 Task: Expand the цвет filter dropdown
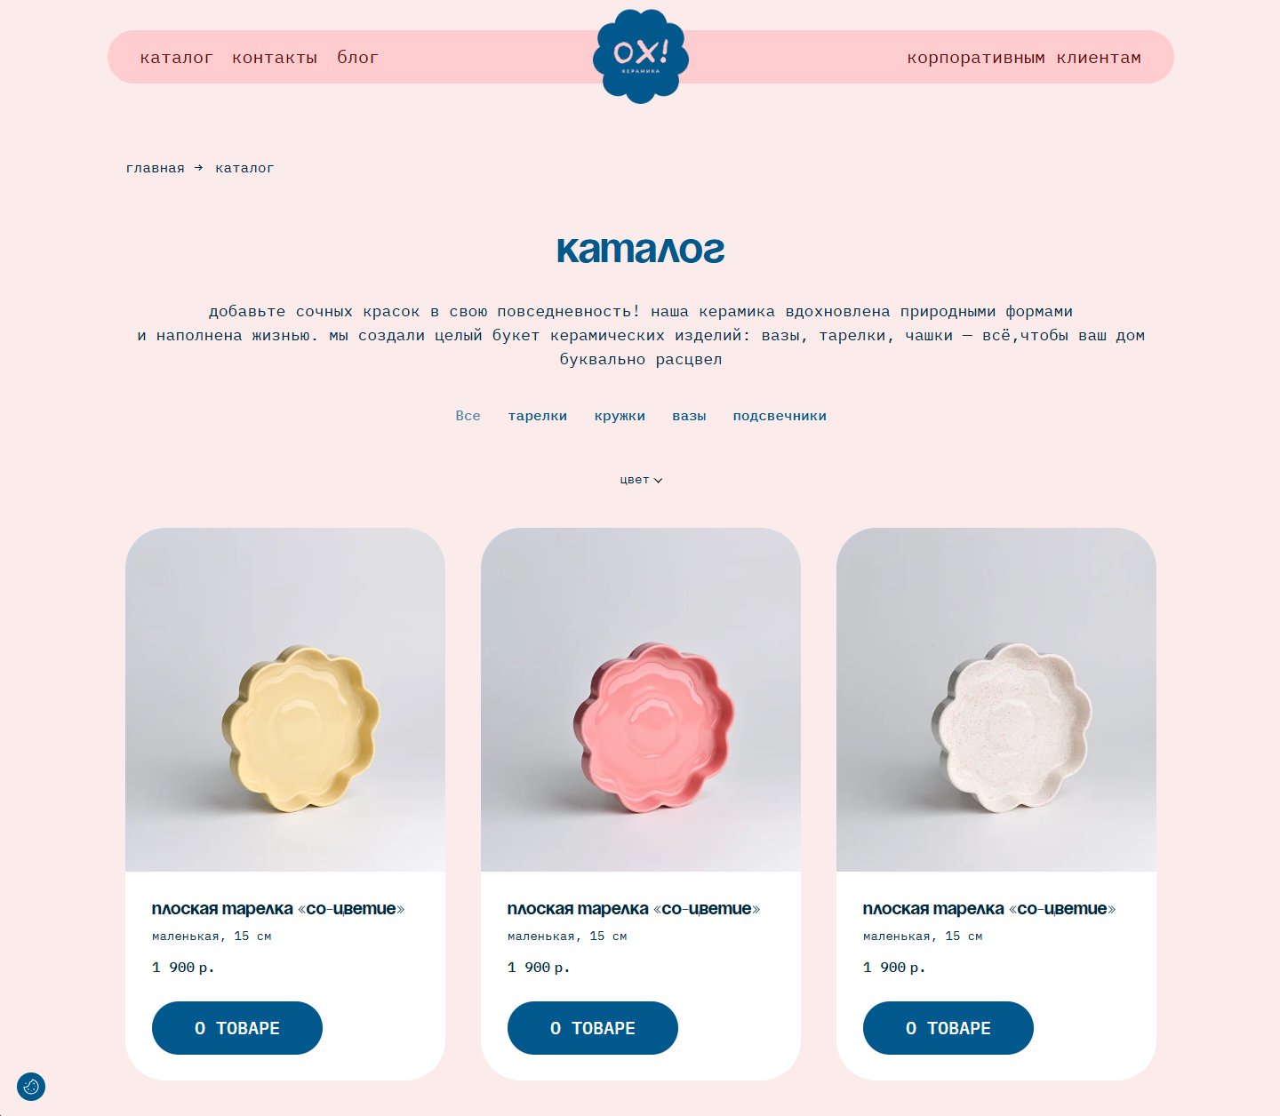click(x=641, y=480)
